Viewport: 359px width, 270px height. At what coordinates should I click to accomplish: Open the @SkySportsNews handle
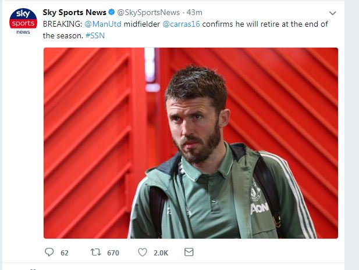pyautogui.click(x=148, y=12)
